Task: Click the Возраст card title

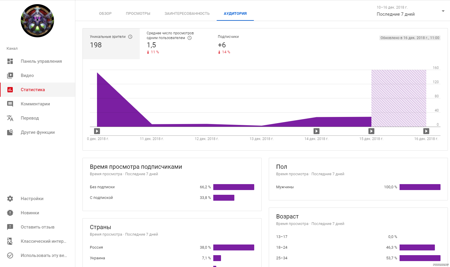Action: point(287,217)
